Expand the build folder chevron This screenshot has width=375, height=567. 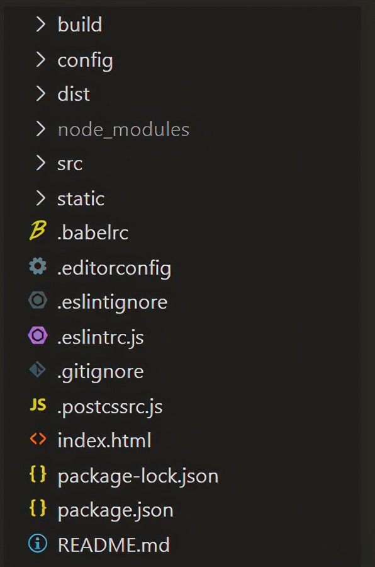pyautogui.click(x=41, y=24)
